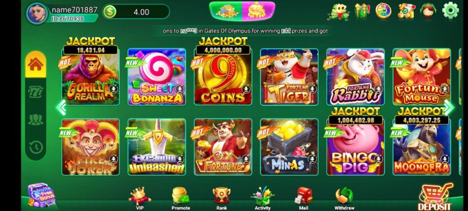Launch the Sweet Bonanza game thumbnail
The height and width of the screenshot is (211, 468).
[x=157, y=77]
